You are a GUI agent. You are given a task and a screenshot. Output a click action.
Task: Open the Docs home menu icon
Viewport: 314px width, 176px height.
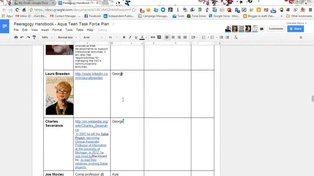tap(4, 26)
